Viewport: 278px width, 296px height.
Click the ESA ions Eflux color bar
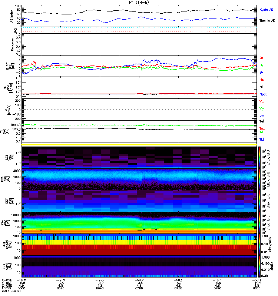click(x=259, y=179)
